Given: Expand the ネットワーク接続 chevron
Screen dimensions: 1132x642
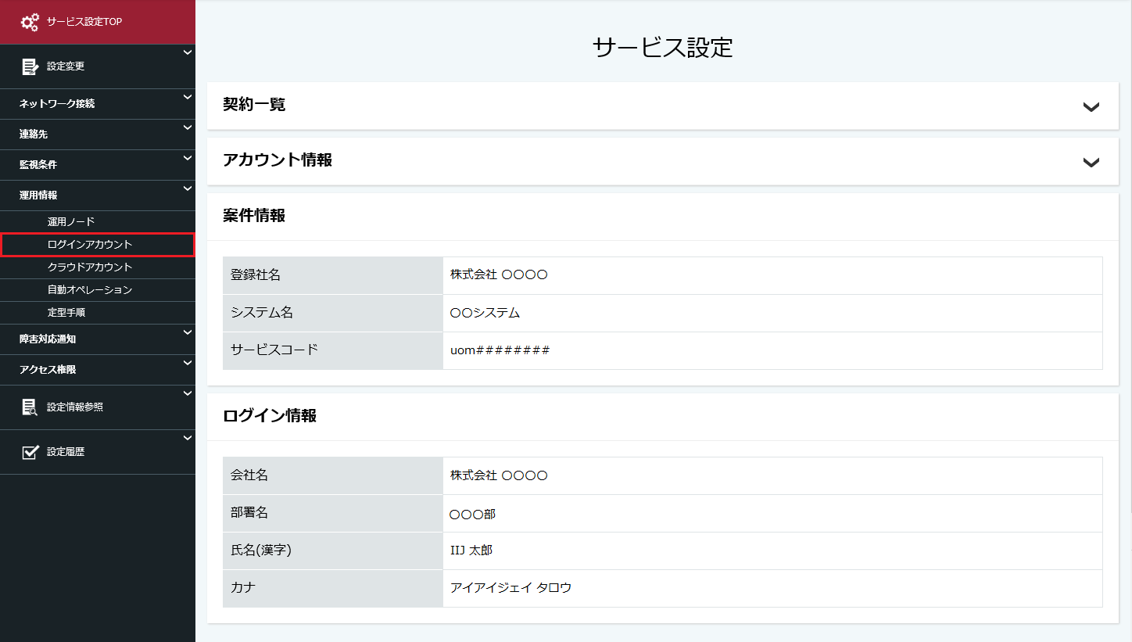Looking at the screenshot, I should point(187,97).
